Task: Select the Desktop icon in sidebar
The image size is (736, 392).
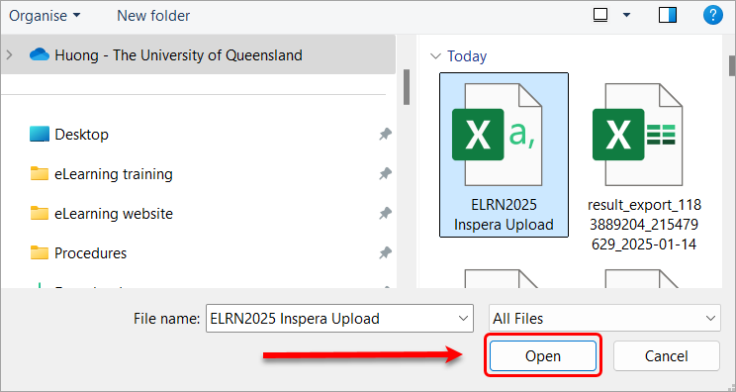Action: pos(39,134)
